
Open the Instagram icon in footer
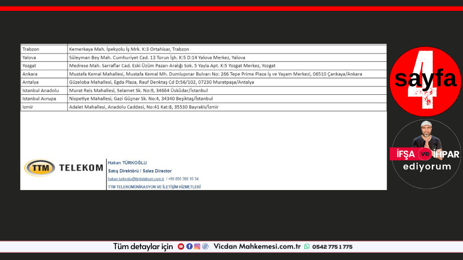[x=197, y=246]
